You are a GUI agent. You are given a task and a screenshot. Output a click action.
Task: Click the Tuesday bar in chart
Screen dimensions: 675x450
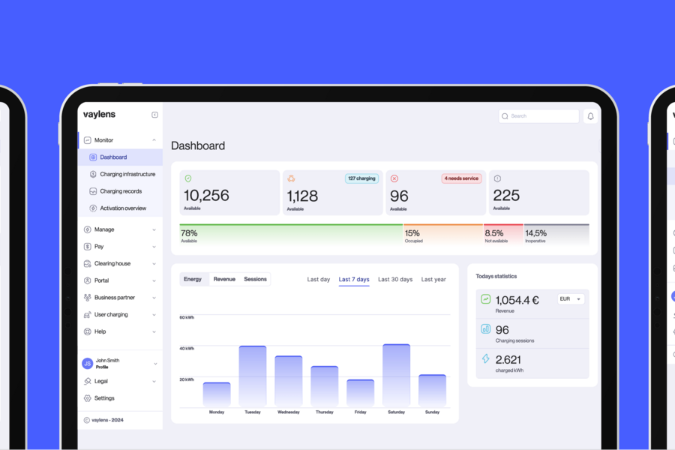253,376
